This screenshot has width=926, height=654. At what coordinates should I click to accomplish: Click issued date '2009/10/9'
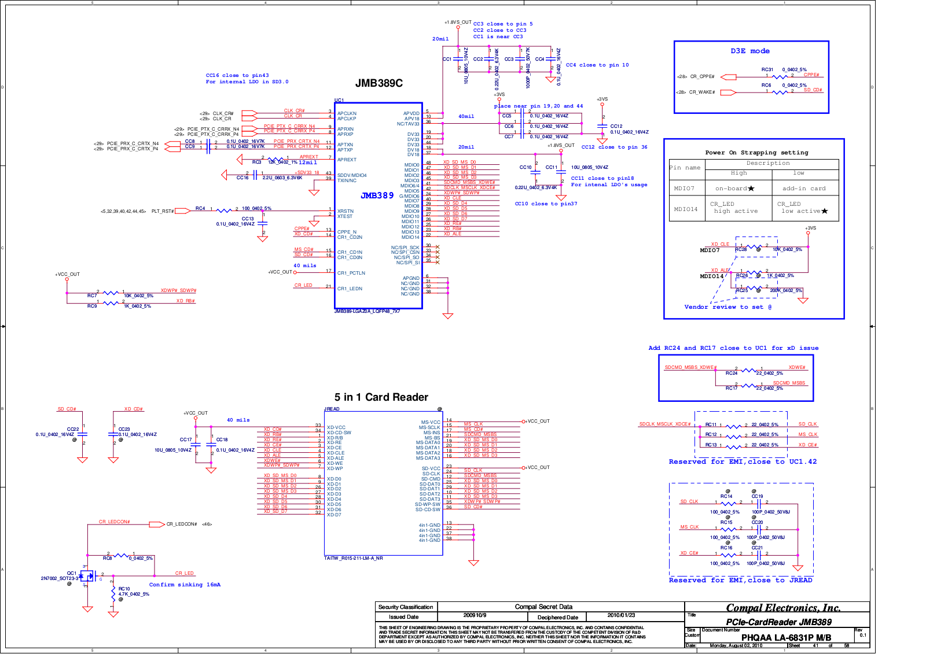click(x=475, y=615)
